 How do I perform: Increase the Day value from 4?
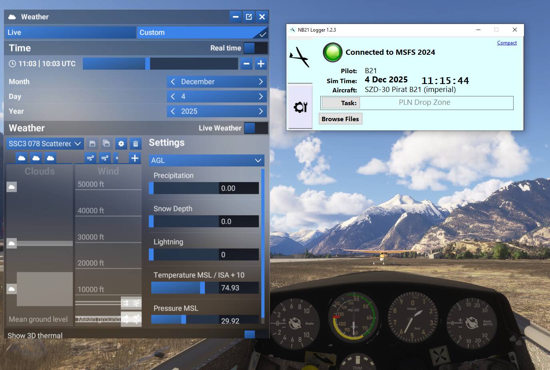(261, 96)
